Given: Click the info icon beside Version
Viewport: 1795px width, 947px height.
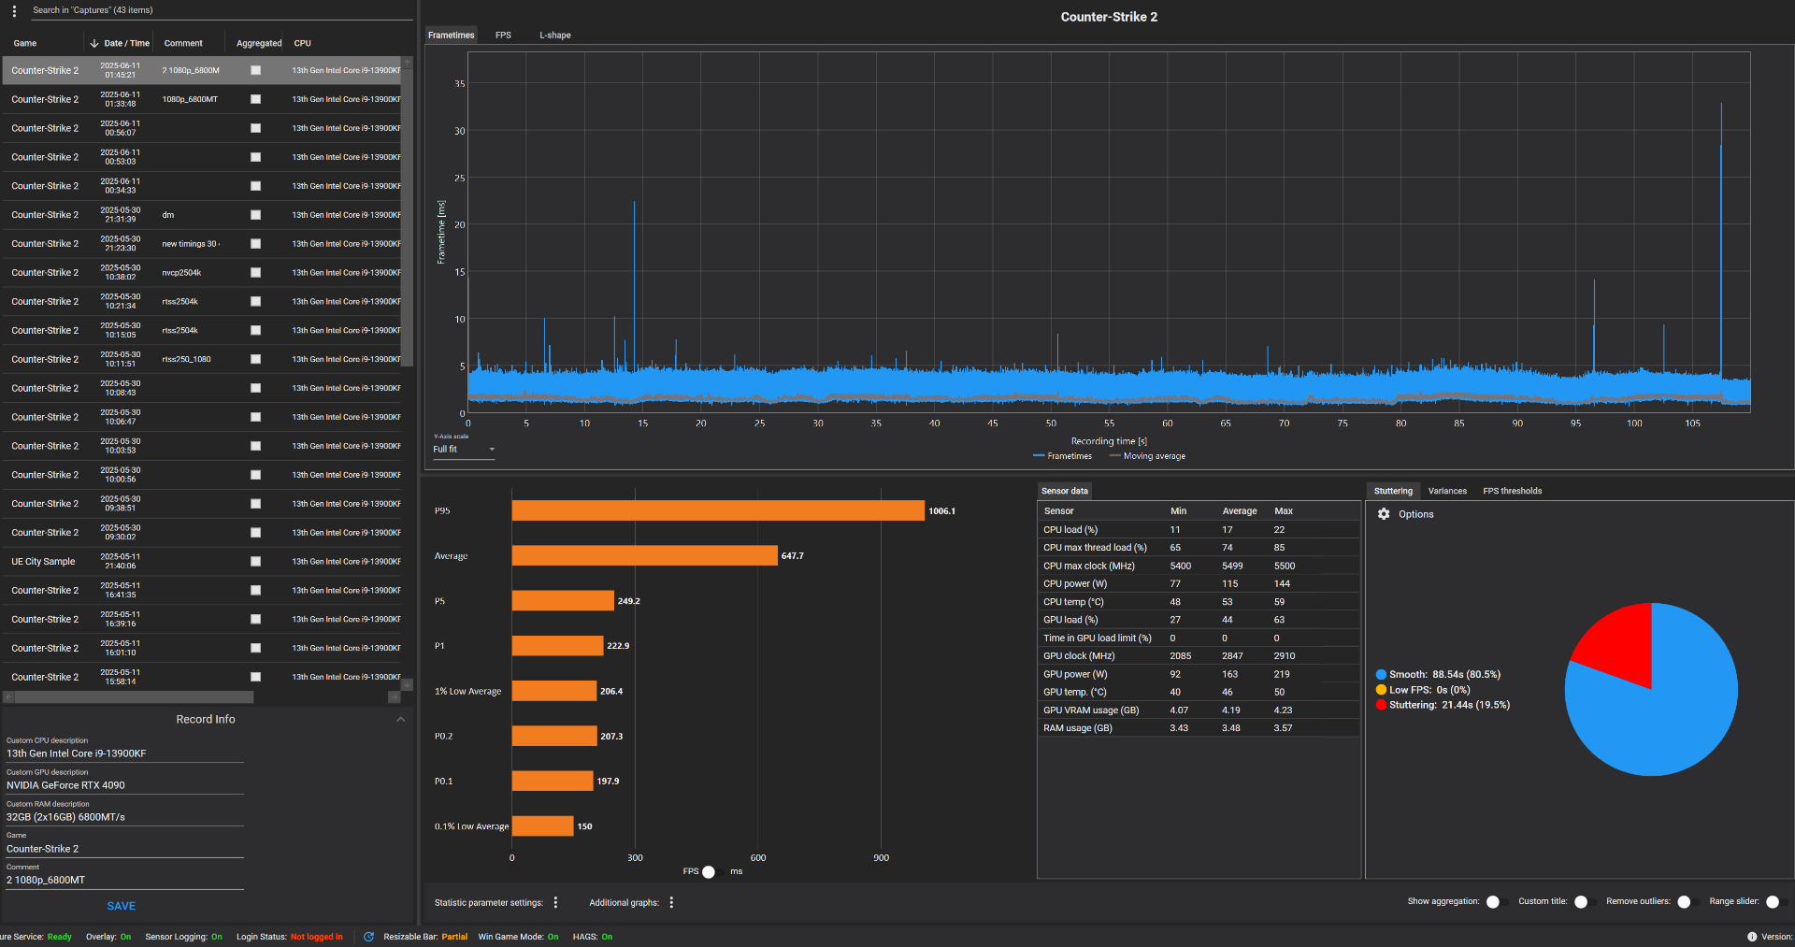Looking at the screenshot, I should [x=1752, y=937].
